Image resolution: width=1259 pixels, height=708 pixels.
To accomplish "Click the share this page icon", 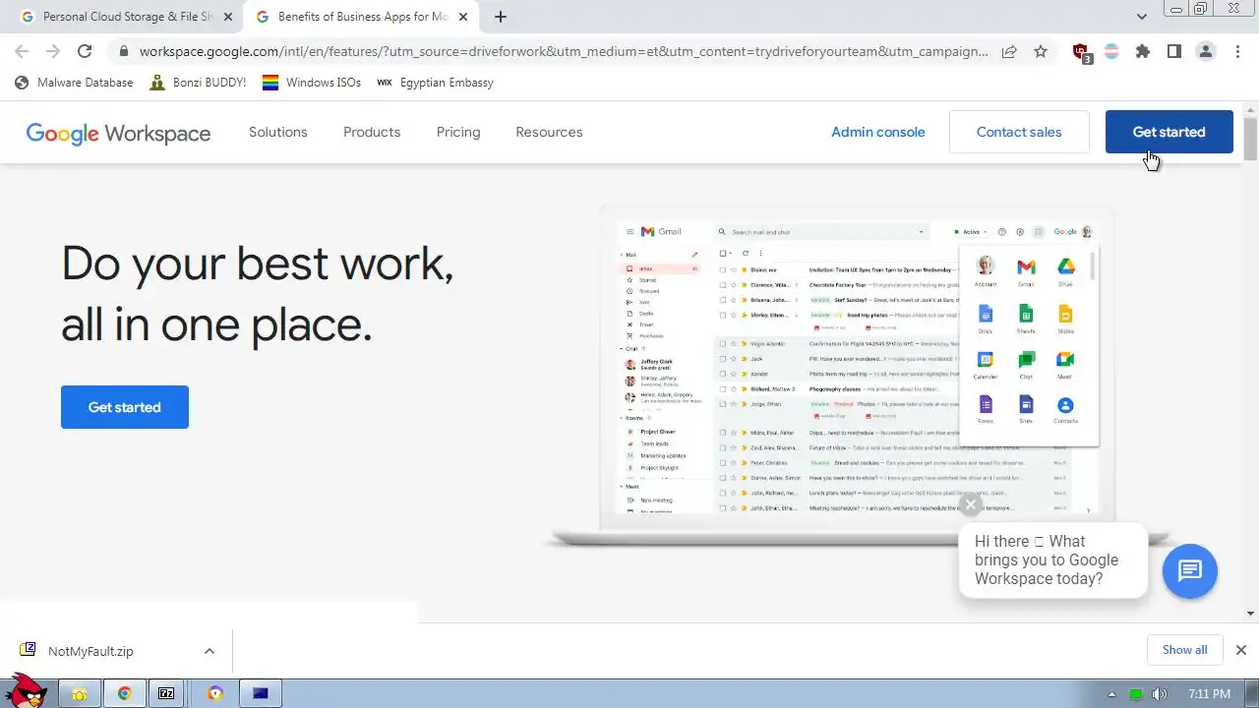I will point(1009,51).
